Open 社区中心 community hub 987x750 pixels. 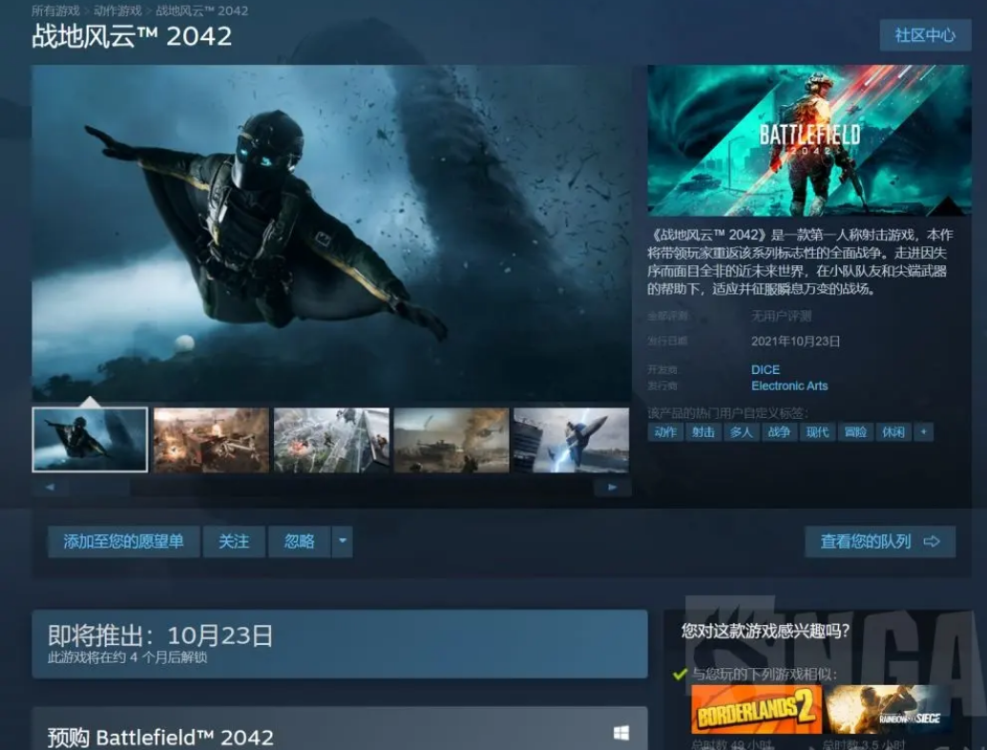pyautogui.click(x=924, y=35)
